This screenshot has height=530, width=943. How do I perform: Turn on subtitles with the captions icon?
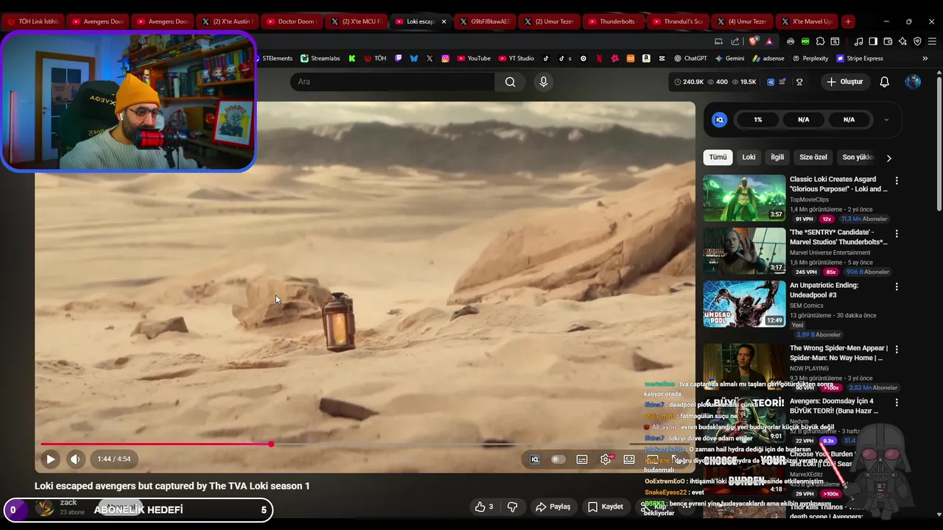582,459
